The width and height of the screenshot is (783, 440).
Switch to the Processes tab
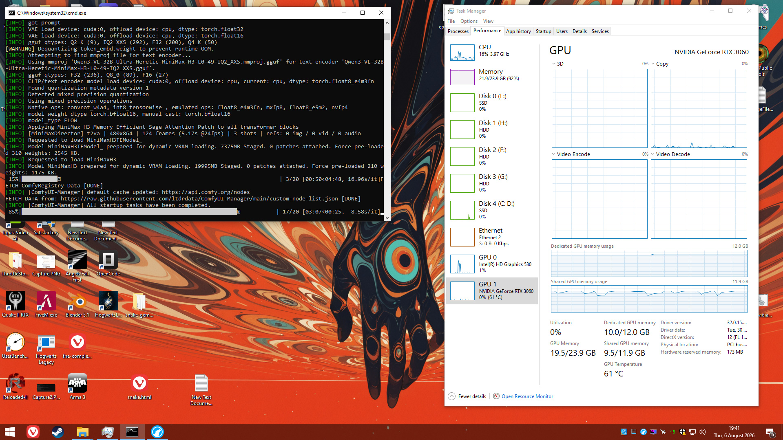458,31
